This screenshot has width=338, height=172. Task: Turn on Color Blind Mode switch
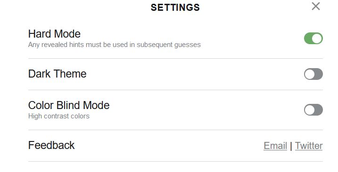313,110
